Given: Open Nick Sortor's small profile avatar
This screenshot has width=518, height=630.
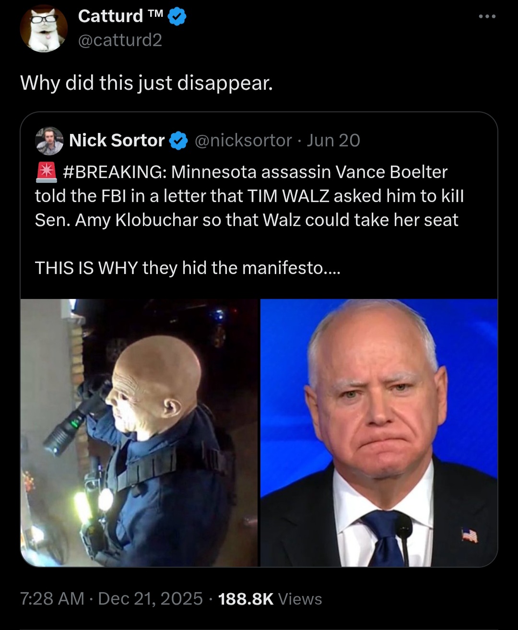Looking at the screenshot, I should pos(49,141).
